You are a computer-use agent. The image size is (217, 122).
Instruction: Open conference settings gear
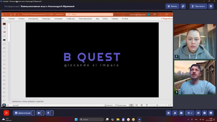211,6
